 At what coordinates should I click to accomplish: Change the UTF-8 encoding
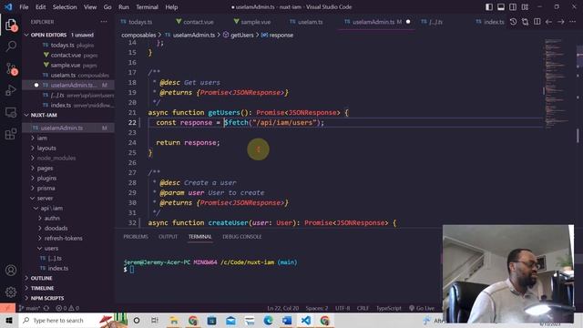pyautogui.click(x=343, y=308)
